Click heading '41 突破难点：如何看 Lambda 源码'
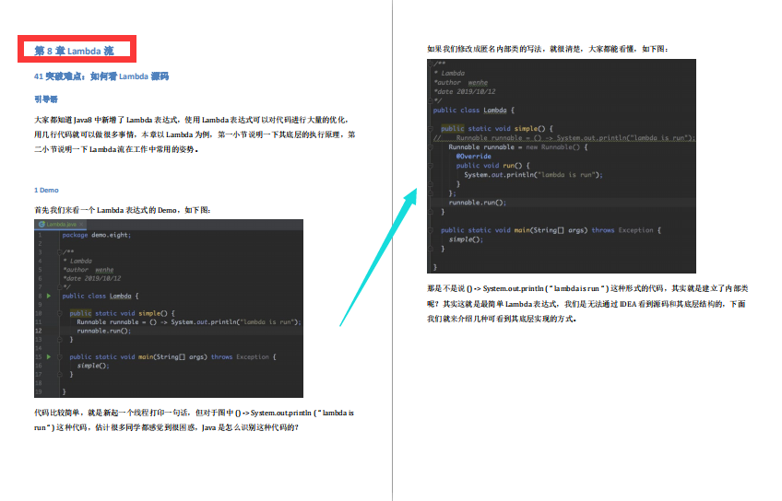The height and width of the screenshot is (501, 782). [101, 76]
